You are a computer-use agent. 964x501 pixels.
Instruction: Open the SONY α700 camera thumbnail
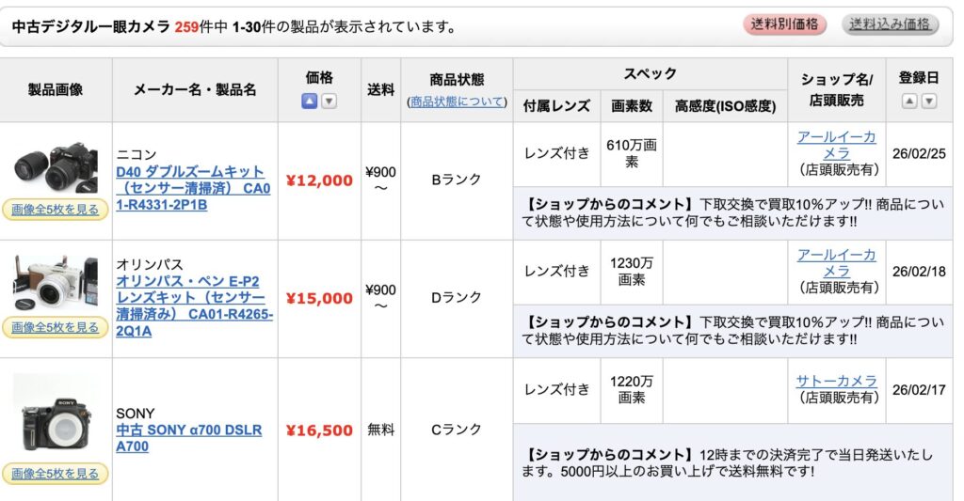coord(56,415)
